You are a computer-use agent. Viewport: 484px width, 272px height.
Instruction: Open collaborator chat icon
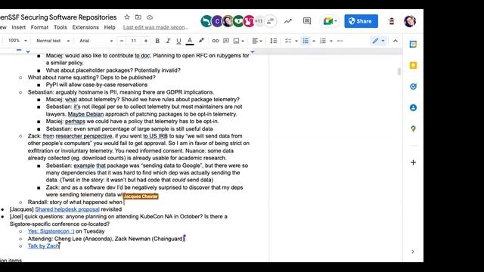pos(271,21)
